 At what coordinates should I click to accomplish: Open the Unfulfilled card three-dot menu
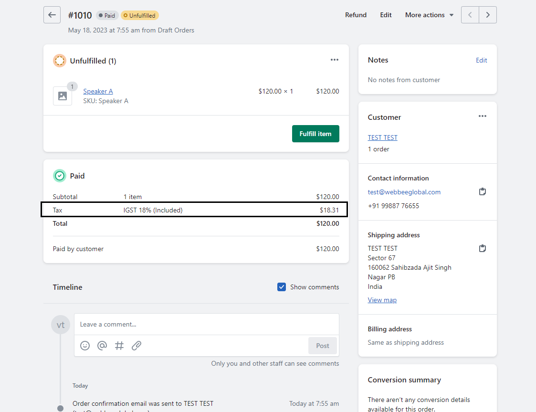[x=335, y=60]
